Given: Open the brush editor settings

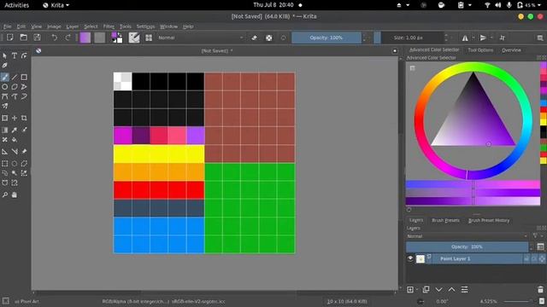Looking at the screenshot, I should pyautogui.click(x=134, y=38).
